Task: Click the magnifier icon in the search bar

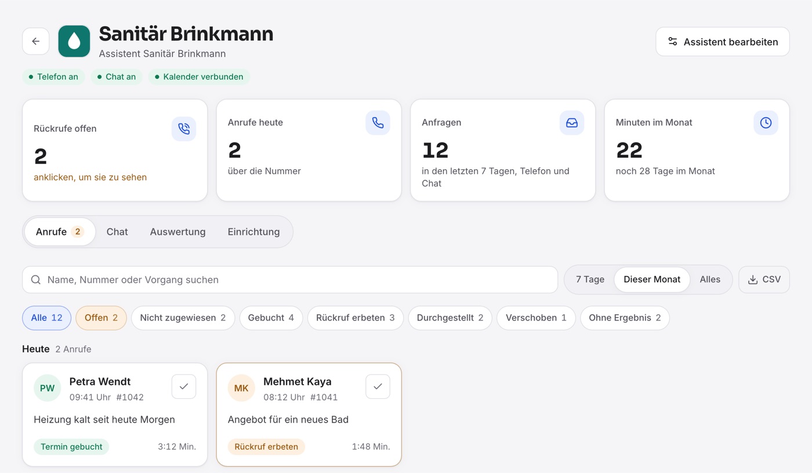Action: pyautogui.click(x=36, y=280)
